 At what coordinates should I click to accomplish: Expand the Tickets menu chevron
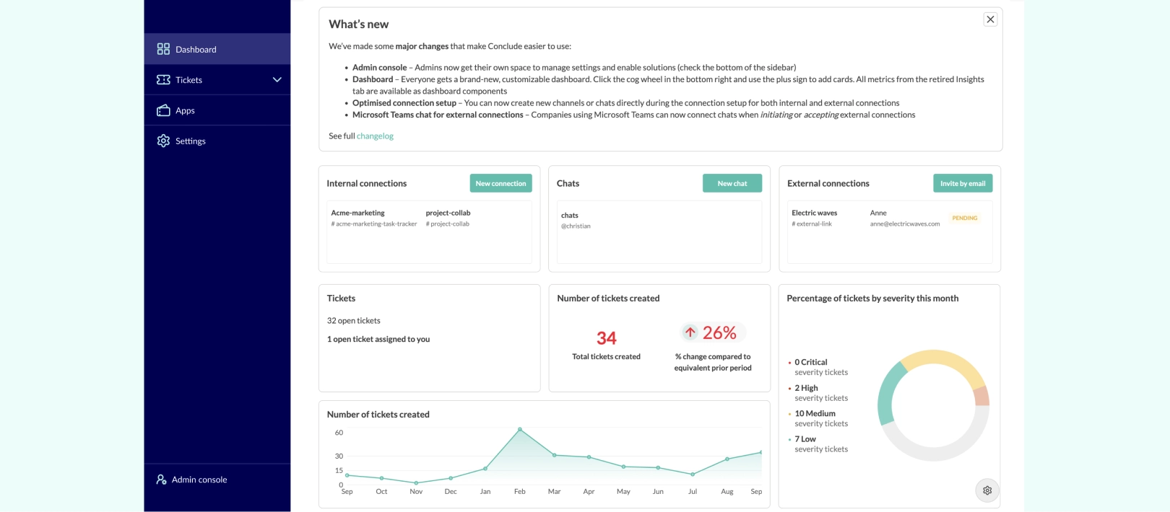[277, 80]
